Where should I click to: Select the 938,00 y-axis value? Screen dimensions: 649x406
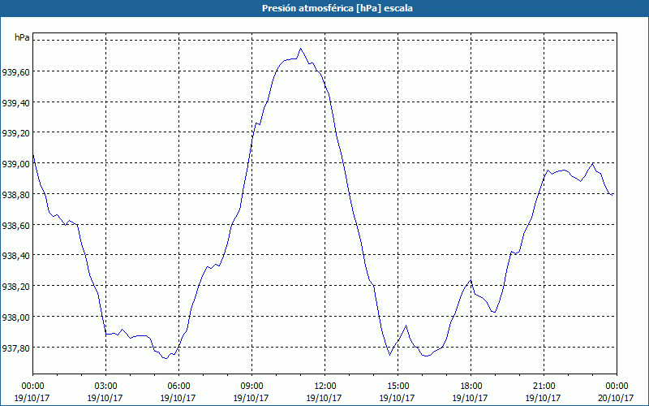coord(15,317)
